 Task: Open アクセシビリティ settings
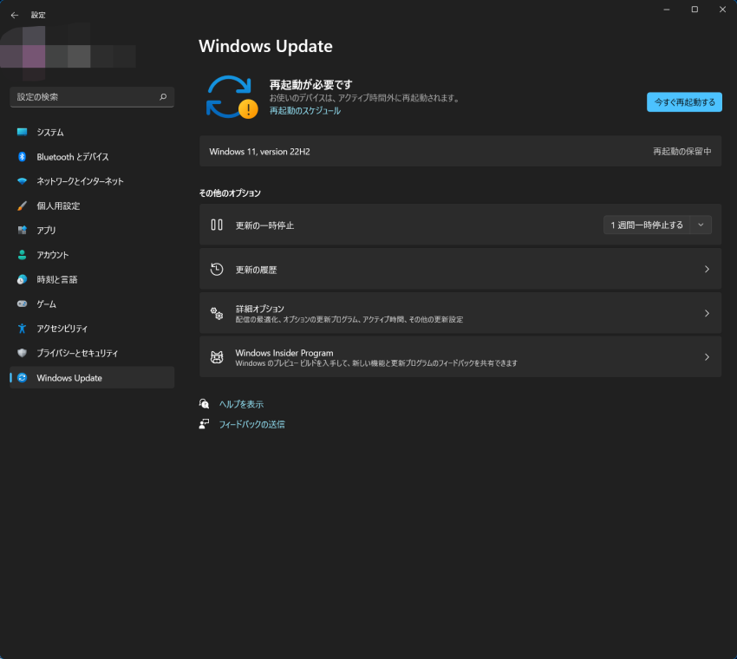coord(92,328)
